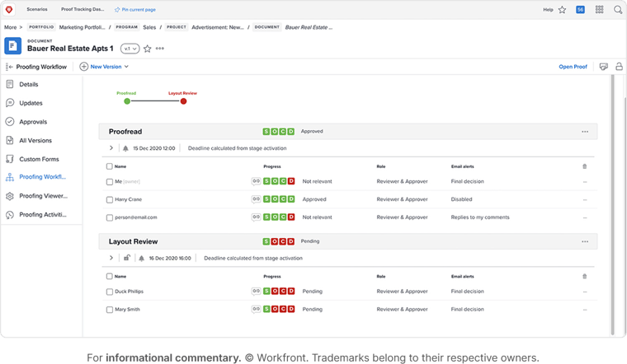Click the Workfront logo icon

point(9,10)
